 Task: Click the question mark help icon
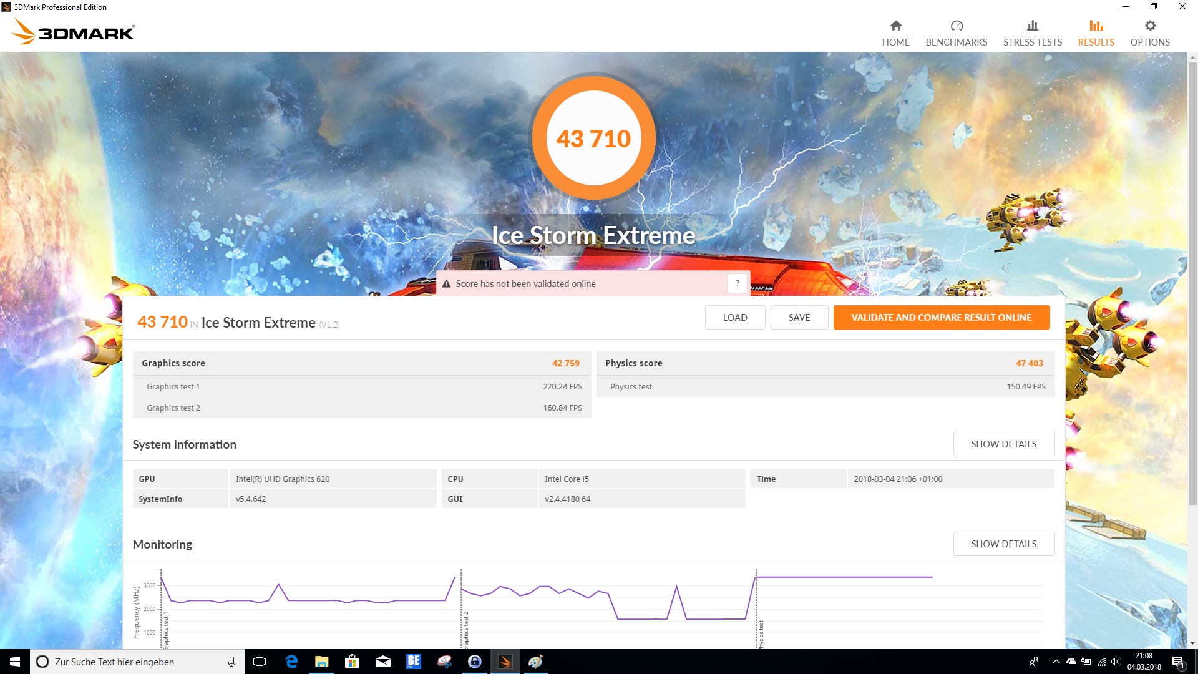pos(738,283)
